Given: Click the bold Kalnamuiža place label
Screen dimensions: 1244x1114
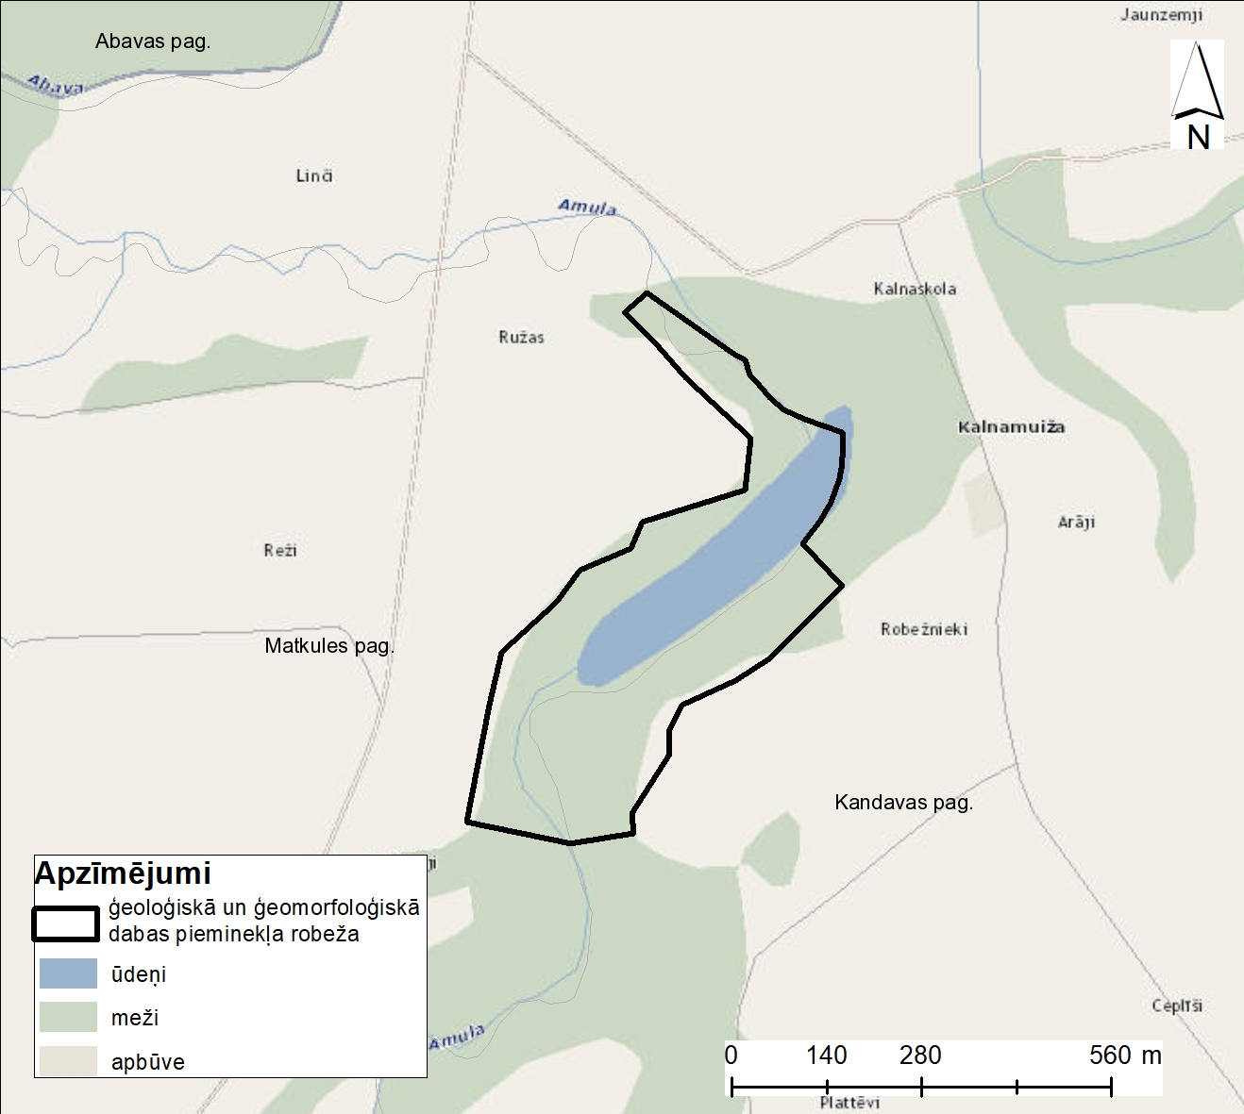Looking at the screenshot, I should (x=1011, y=427).
